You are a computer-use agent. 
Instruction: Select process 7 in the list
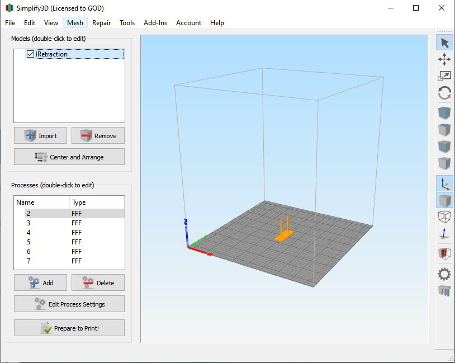(69, 261)
